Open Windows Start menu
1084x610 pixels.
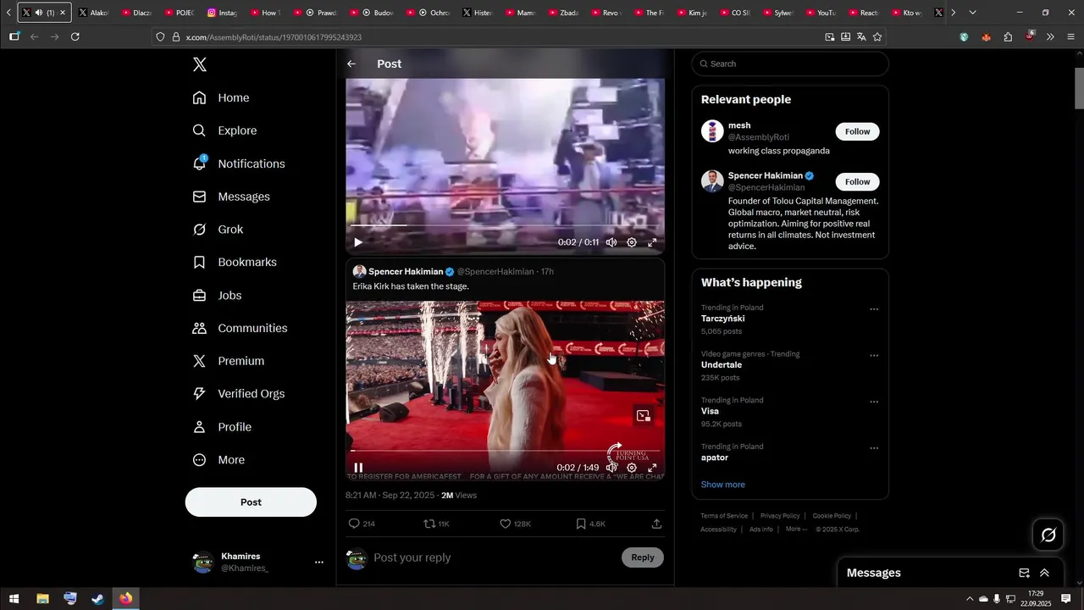[14, 599]
